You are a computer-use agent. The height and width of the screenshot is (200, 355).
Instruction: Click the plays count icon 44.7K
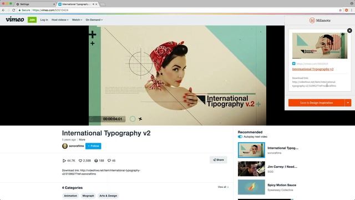pyautogui.click(x=64, y=161)
